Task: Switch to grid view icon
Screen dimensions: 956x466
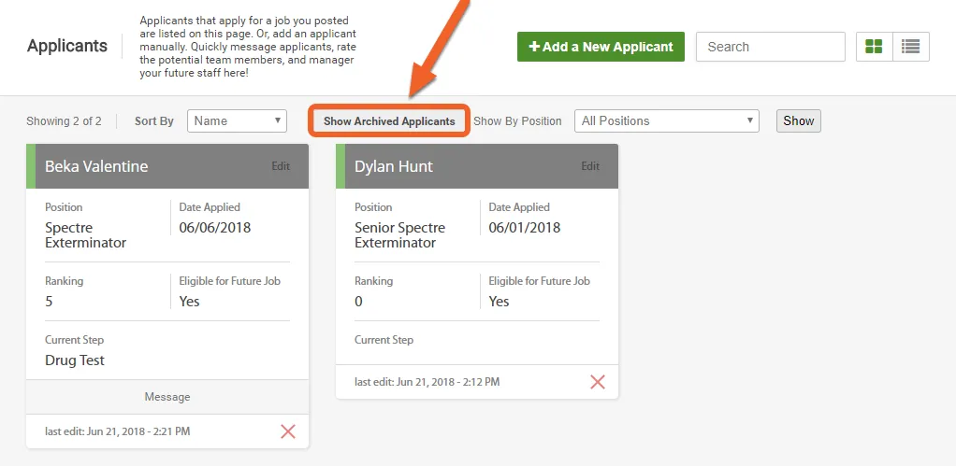Action: click(875, 47)
